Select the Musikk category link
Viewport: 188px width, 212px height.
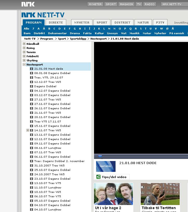pos(135,33)
